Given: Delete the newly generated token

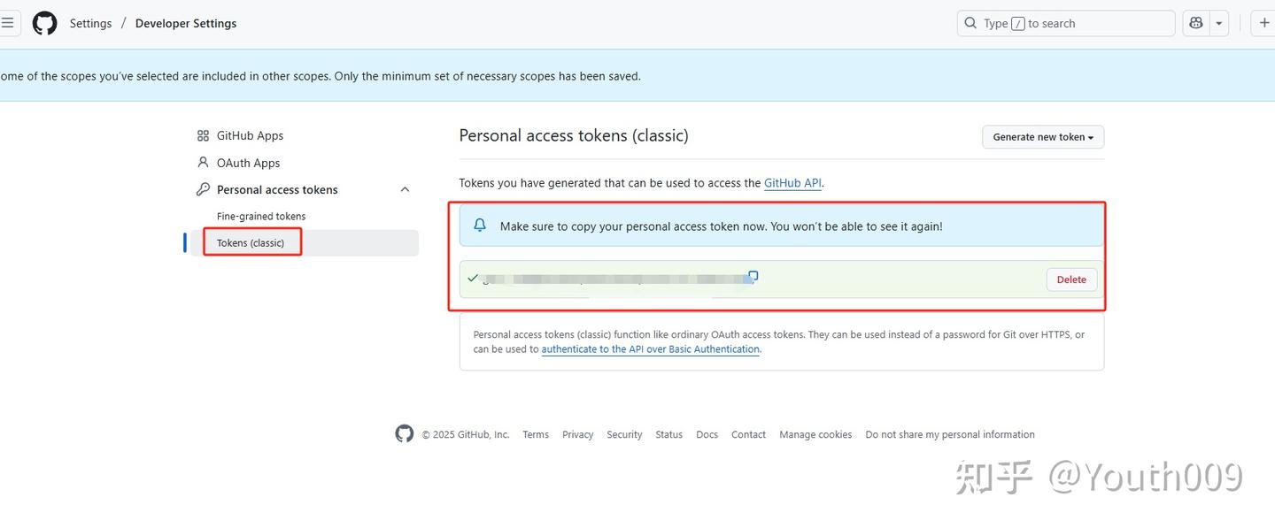Looking at the screenshot, I should pos(1071,279).
